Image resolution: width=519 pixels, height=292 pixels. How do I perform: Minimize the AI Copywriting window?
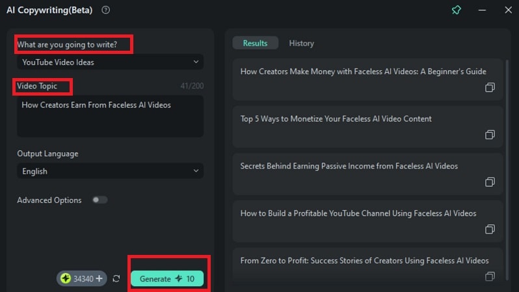tap(482, 10)
